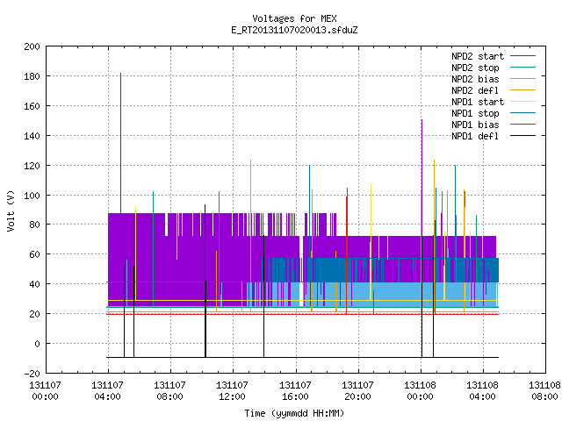Viewport: 562px width, 421px height.
Task: Click the y-axis value 120
Action: coord(32,166)
